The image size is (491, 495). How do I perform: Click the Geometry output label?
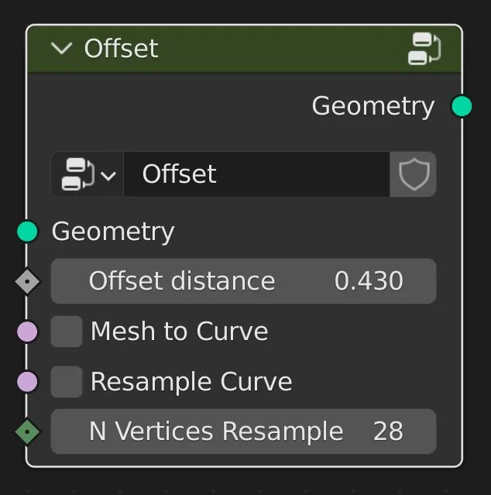coord(373,106)
